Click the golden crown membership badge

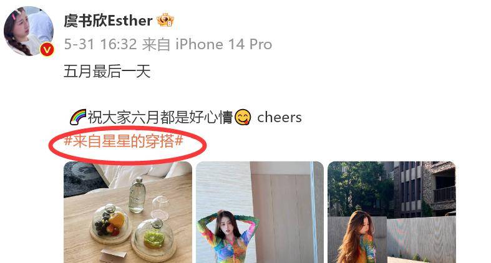[165, 21]
